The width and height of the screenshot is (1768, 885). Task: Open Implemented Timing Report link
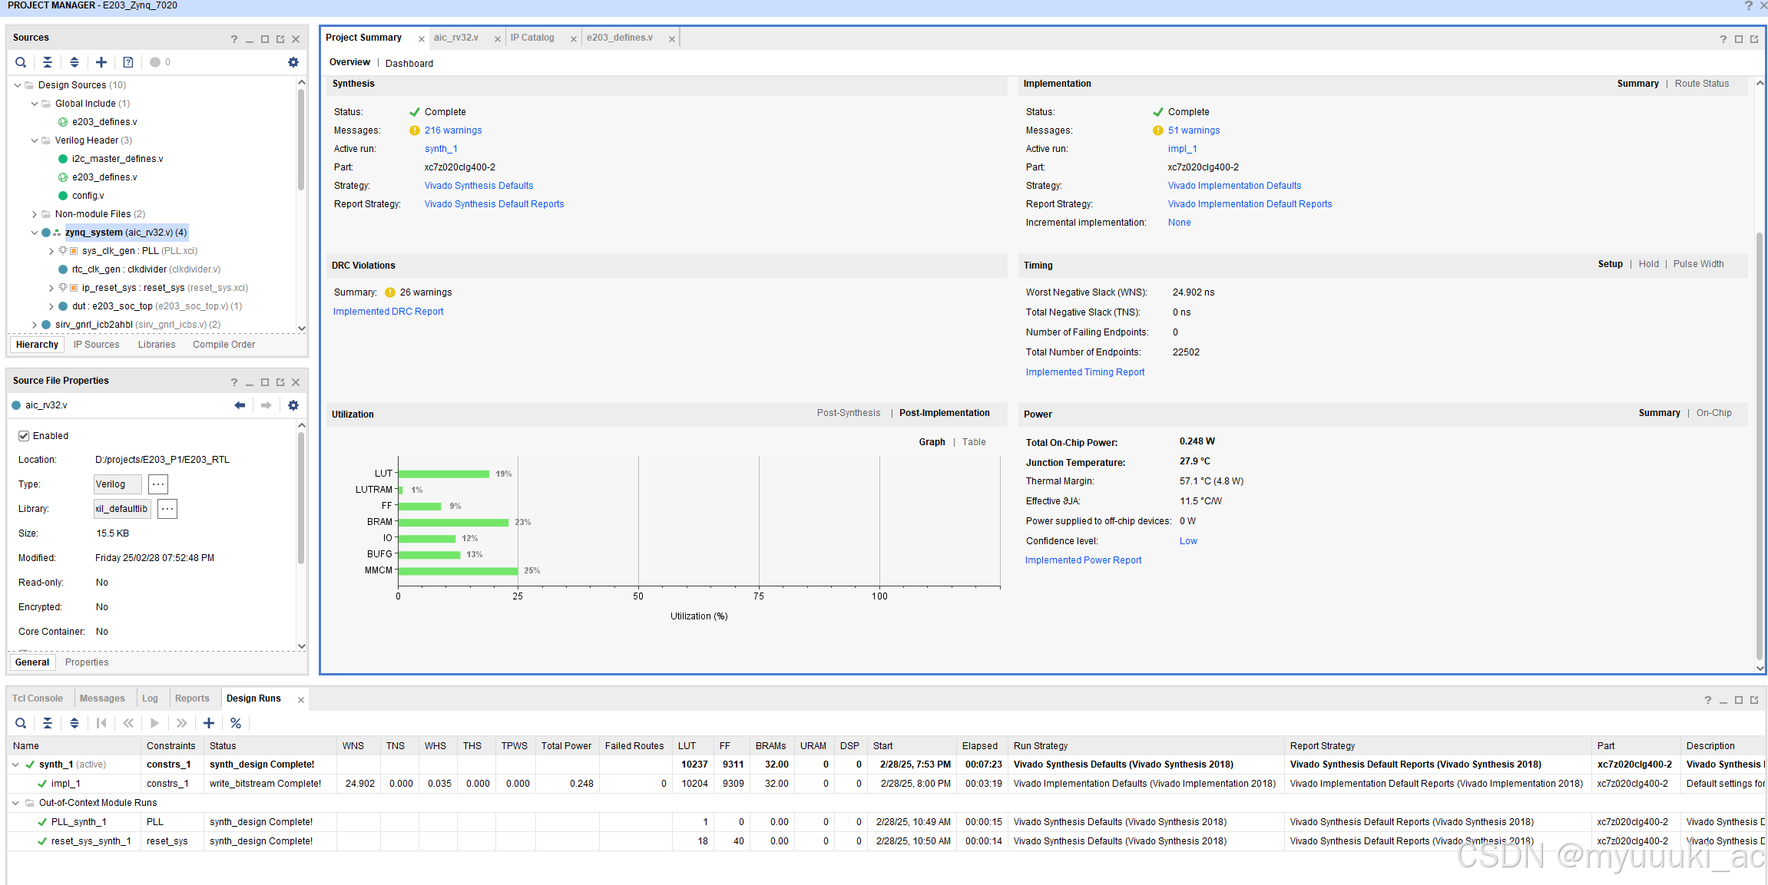tap(1084, 372)
